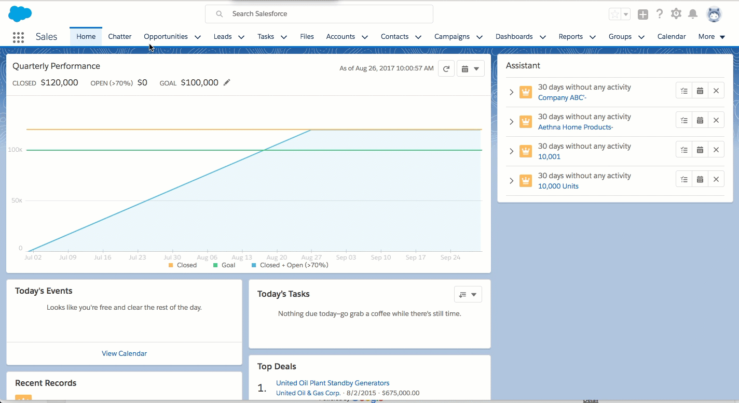
Task: Expand the Campaigns tab dropdown arrow
Action: 480,37
